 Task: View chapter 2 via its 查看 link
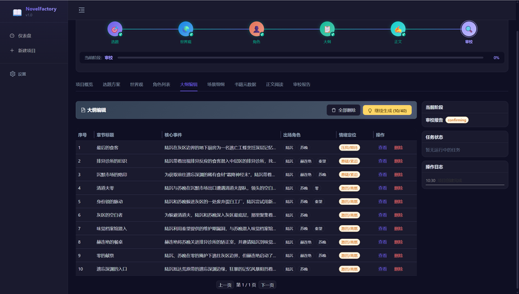pyautogui.click(x=383, y=161)
